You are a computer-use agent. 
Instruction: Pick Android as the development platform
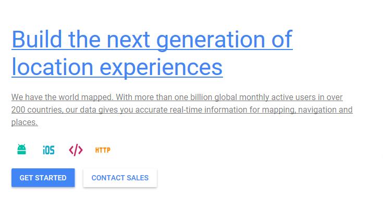(21, 150)
